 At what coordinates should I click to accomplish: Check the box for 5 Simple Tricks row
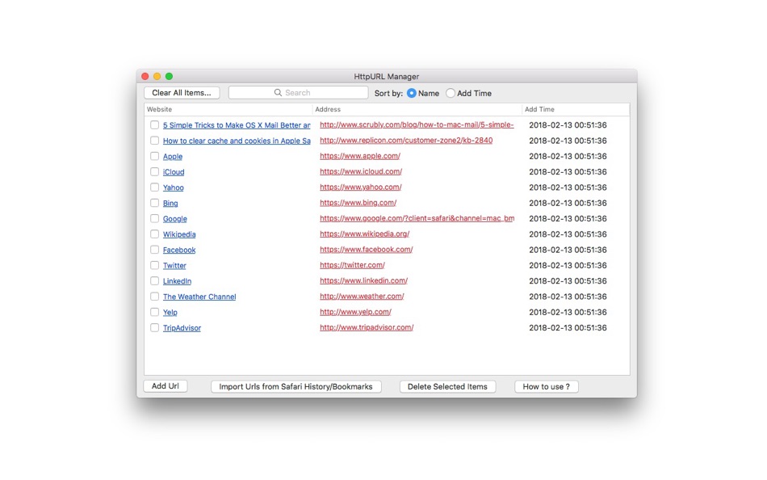[154, 125]
